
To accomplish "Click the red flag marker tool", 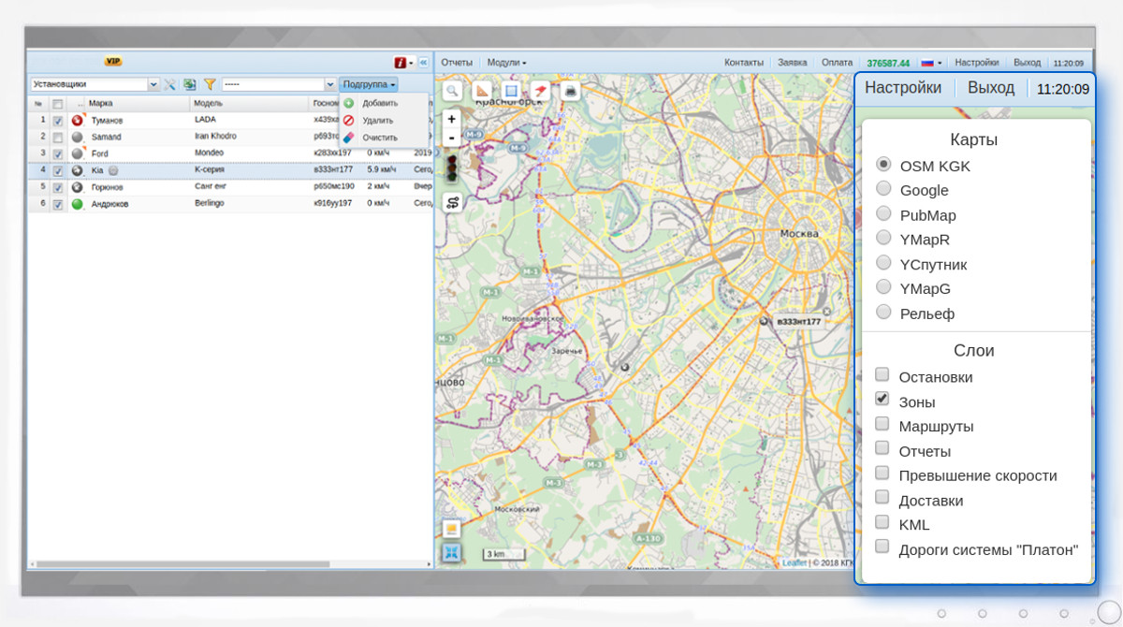I will 540,91.
